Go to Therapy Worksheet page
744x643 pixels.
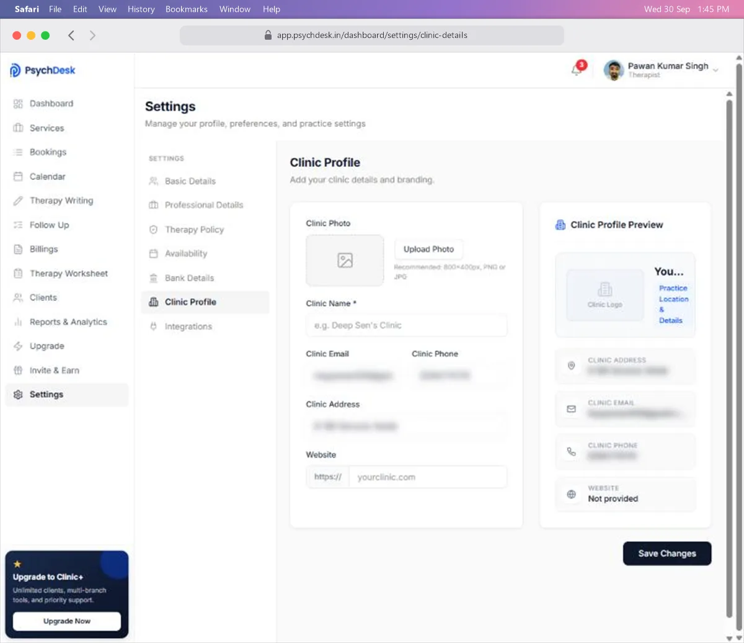click(67, 273)
